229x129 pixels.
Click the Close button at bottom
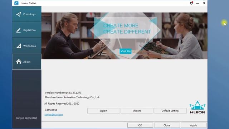point(167,125)
